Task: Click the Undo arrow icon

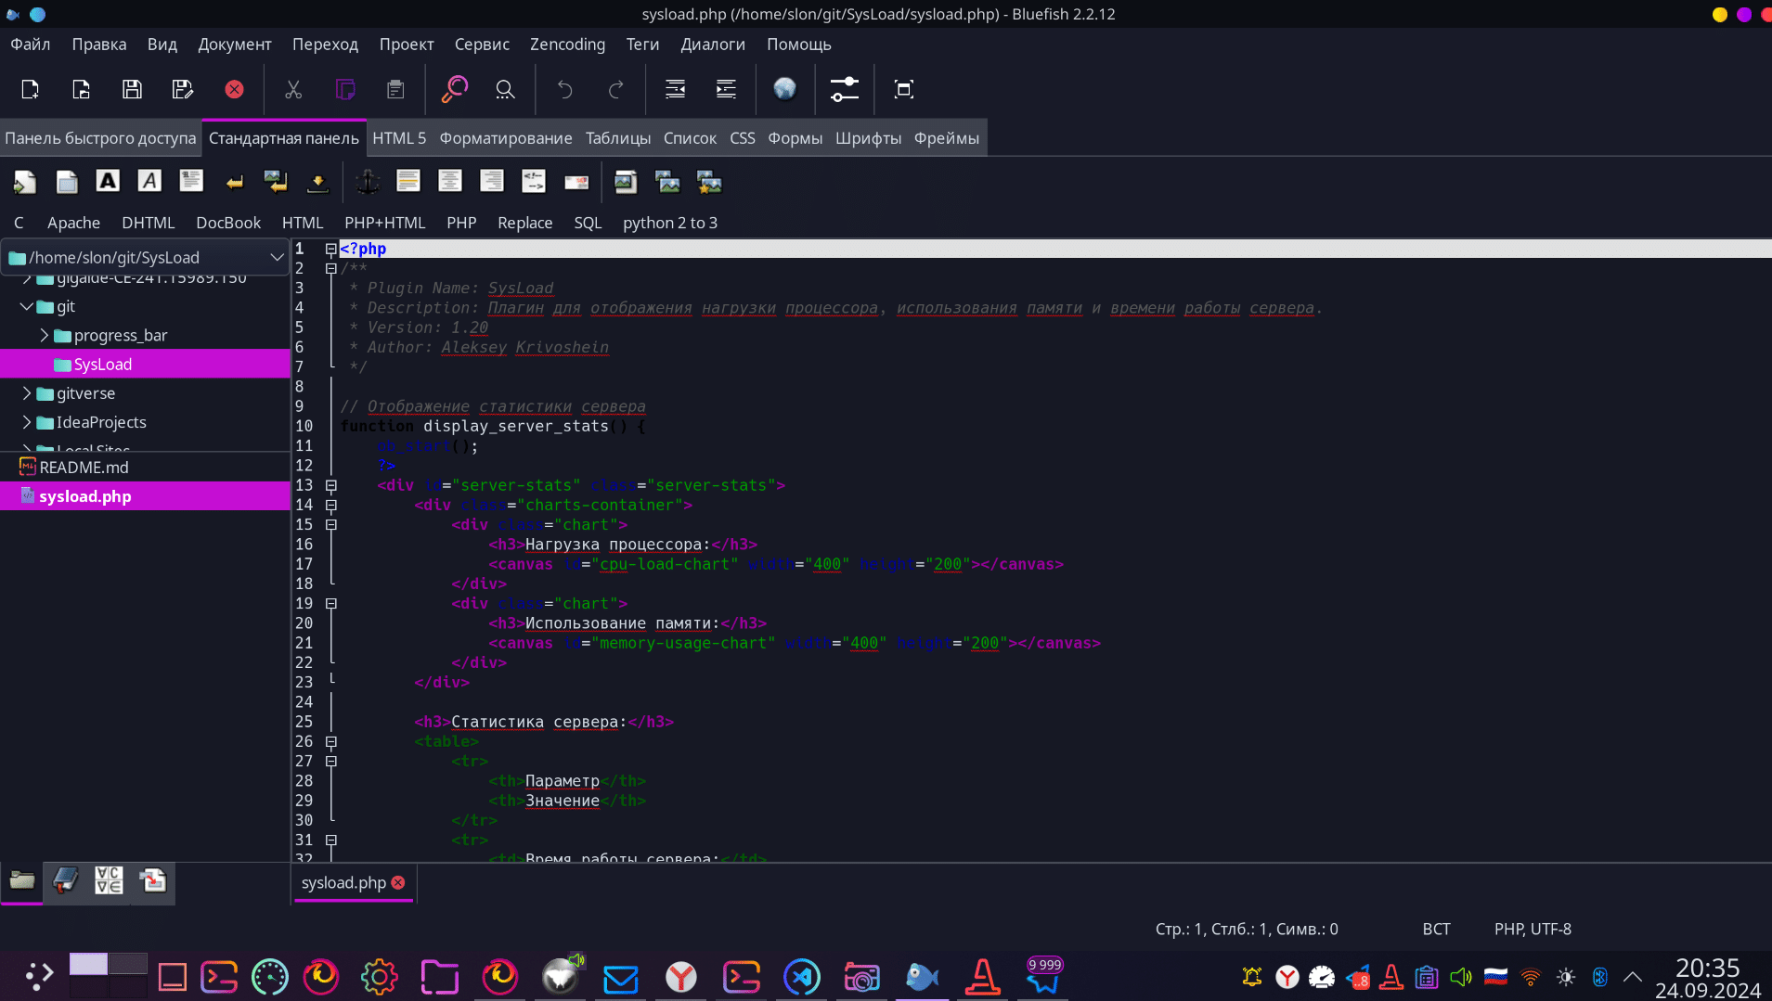Action: coord(564,89)
